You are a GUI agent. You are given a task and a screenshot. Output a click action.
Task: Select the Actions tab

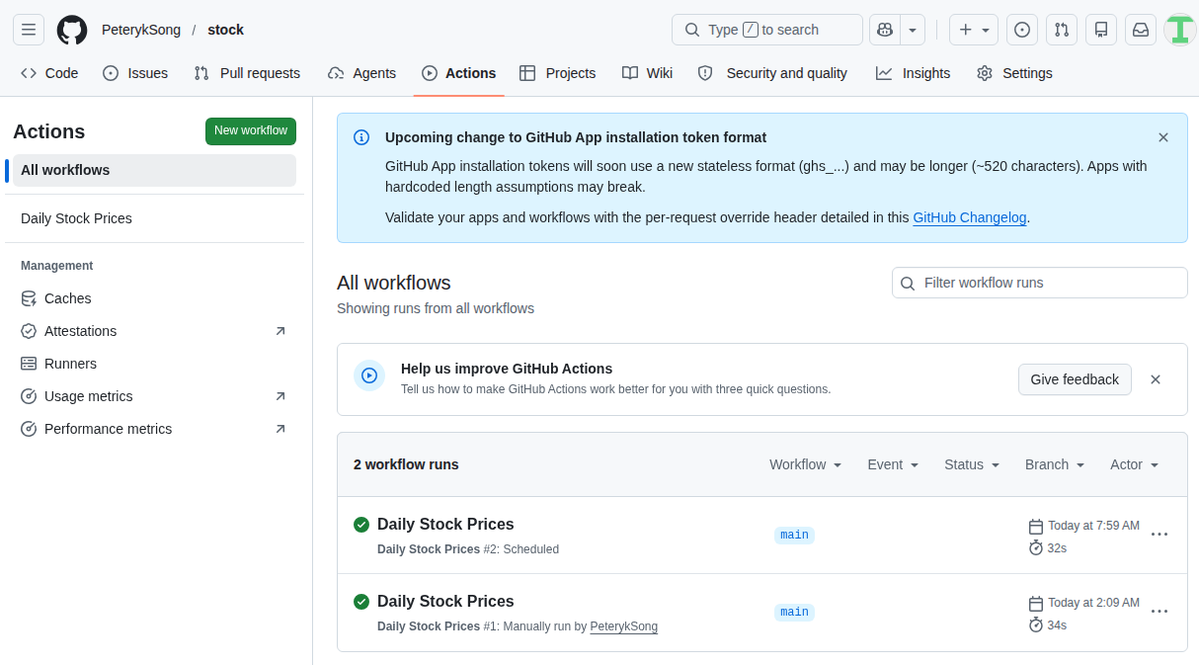tap(458, 73)
